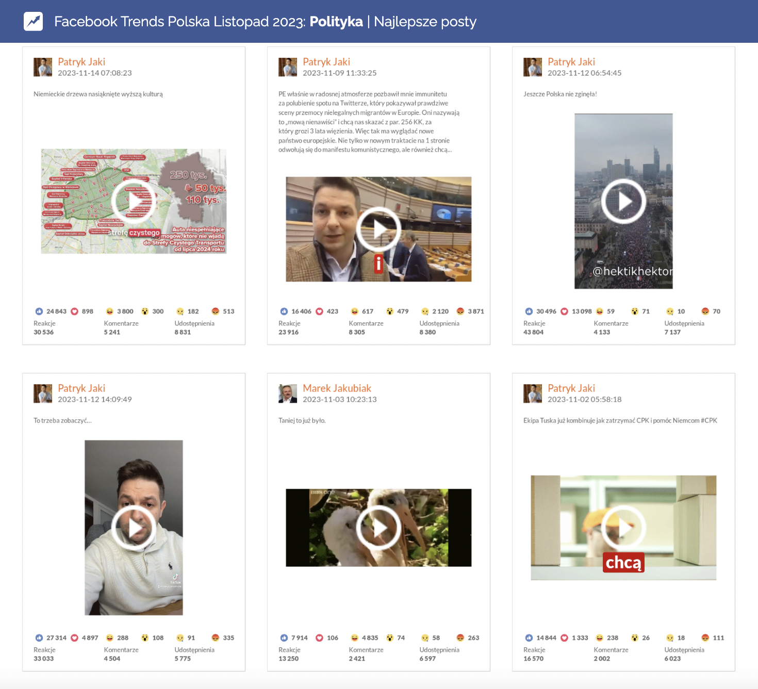
Task: Open Marek Jakubiak's profile name link
Action: 337,388
